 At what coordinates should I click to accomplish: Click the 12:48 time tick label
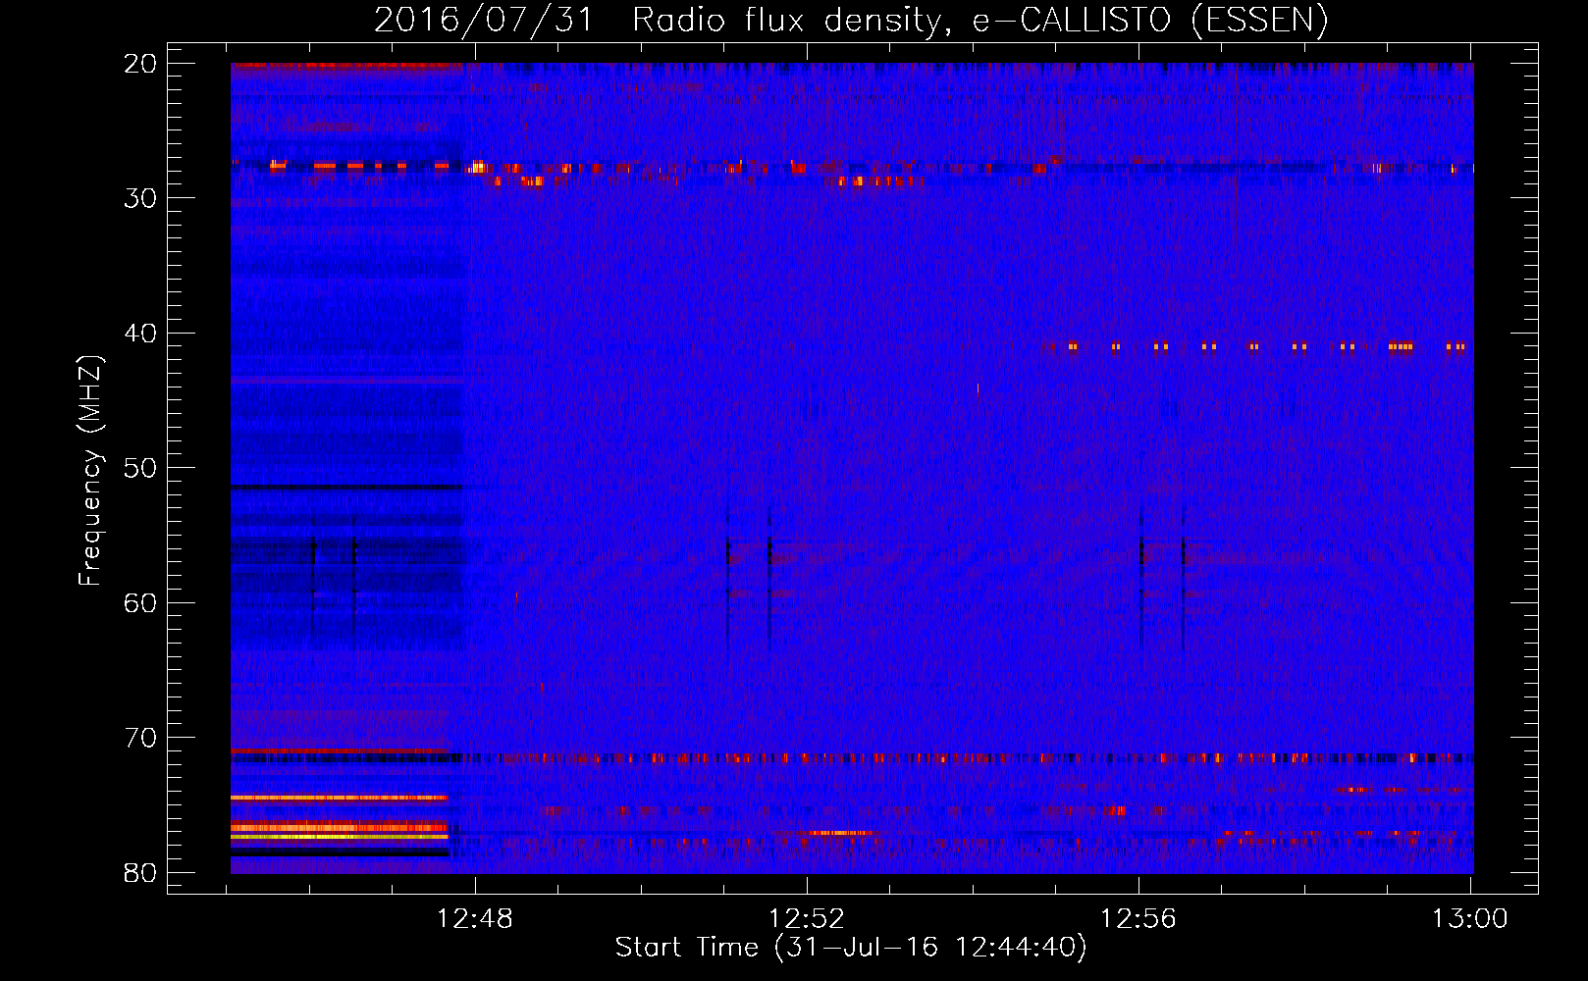point(475,919)
